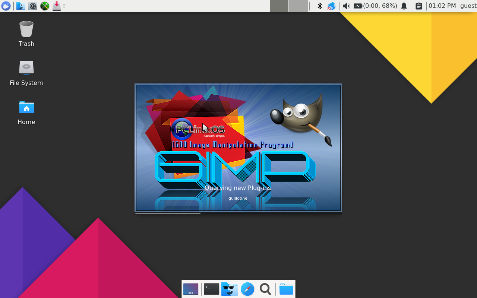Expand the panel overflow menu
Viewport: 477px width, 298px height.
coord(64,6)
